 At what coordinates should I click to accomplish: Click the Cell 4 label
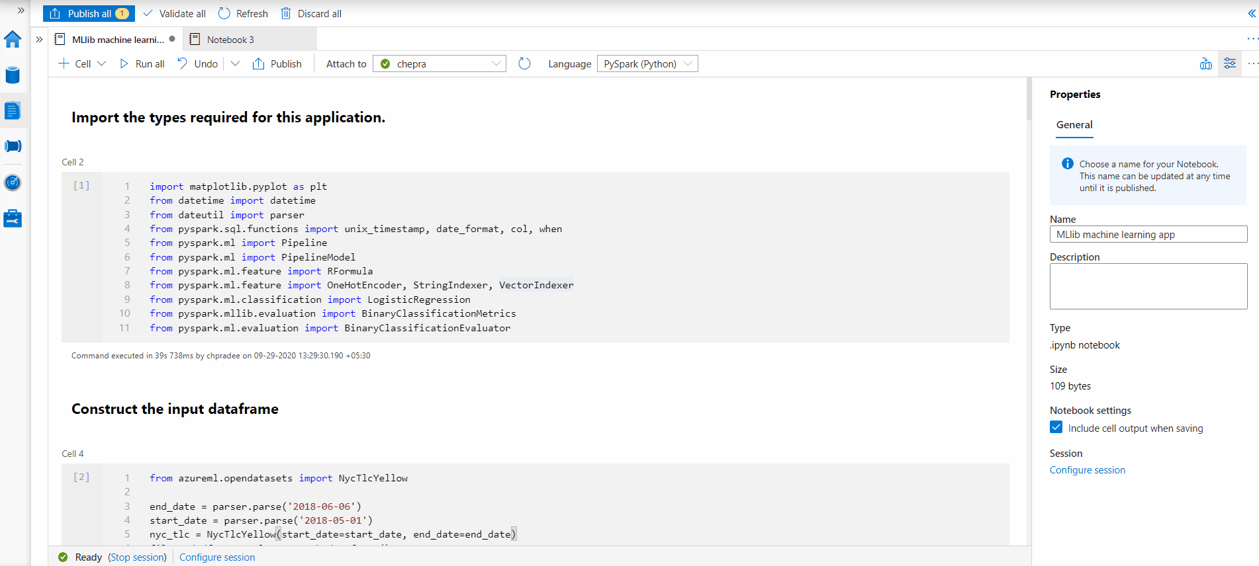click(73, 454)
